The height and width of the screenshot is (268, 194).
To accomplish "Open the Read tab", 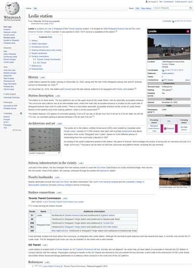I will pyautogui.click(x=131, y=8).
